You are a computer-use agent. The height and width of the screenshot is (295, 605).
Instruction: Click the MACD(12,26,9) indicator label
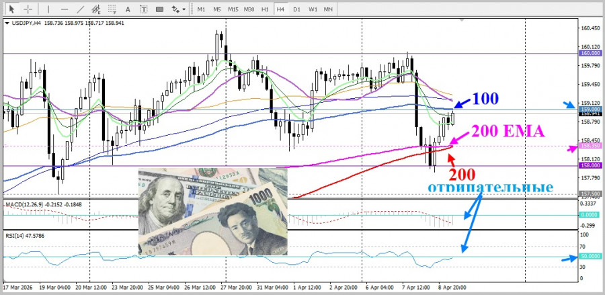pos(24,204)
